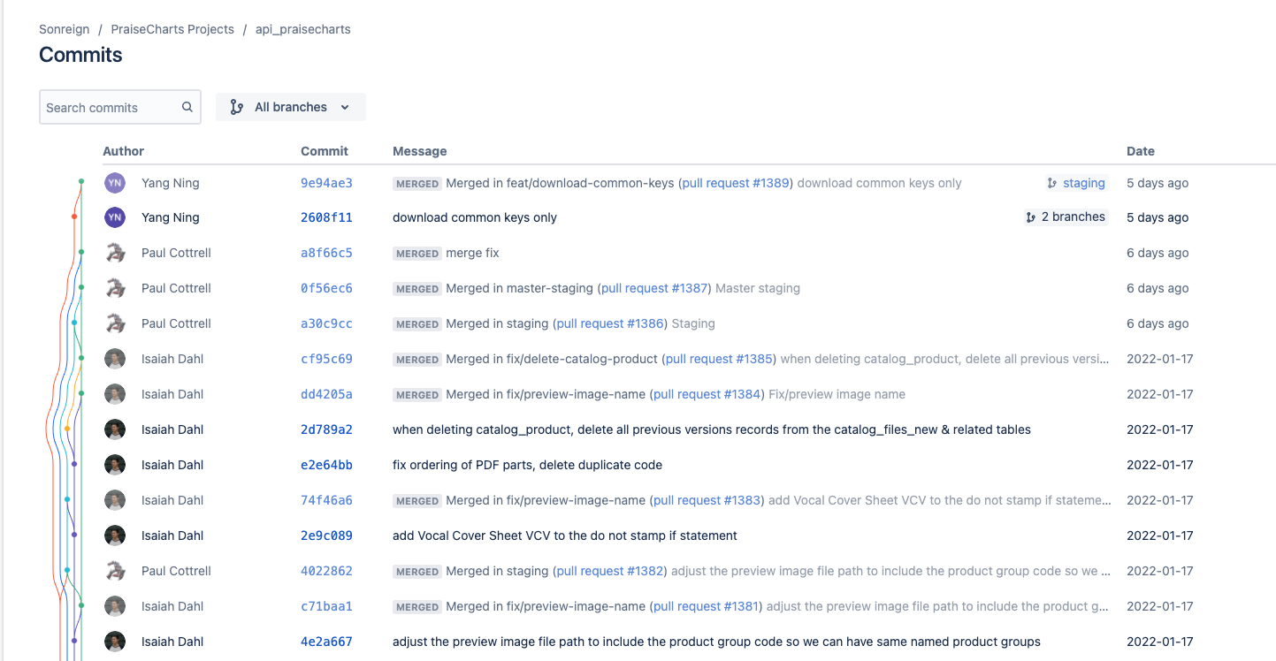Click the api_praisecharts breadcrumb

coord(302,28)
